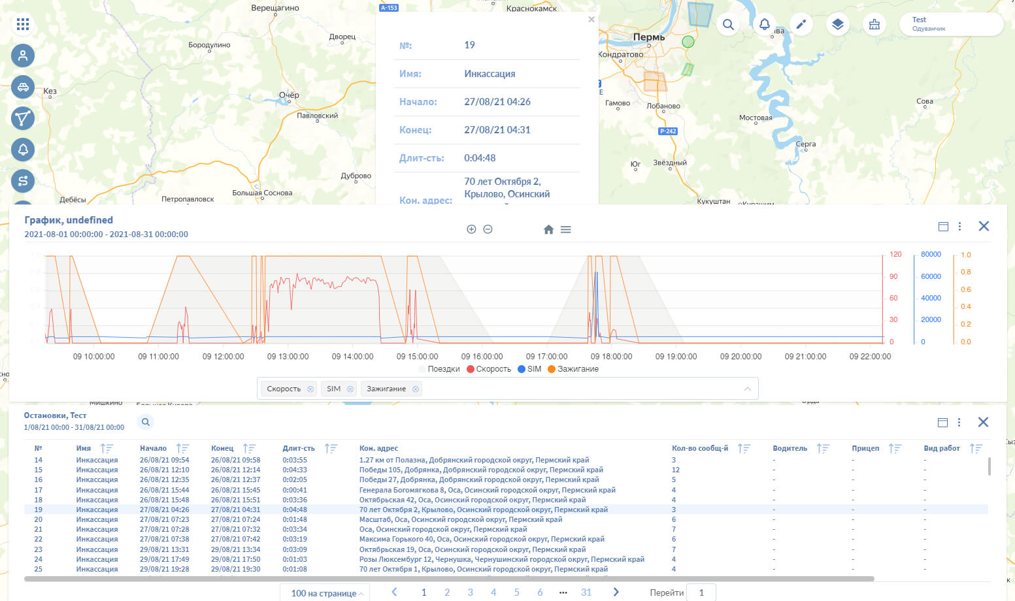Open the Test Одуванчик account menu

pos(950,24)
